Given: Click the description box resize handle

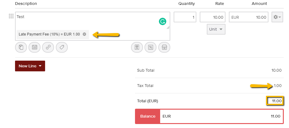Looking at the screenshot, I should (x=168, y=28).
